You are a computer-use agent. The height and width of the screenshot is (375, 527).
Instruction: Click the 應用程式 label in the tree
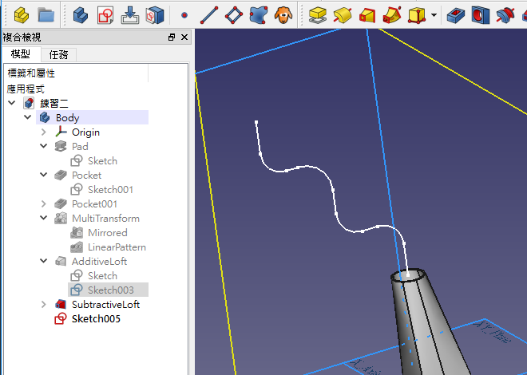pyautogui.click(x=26, y=89)
